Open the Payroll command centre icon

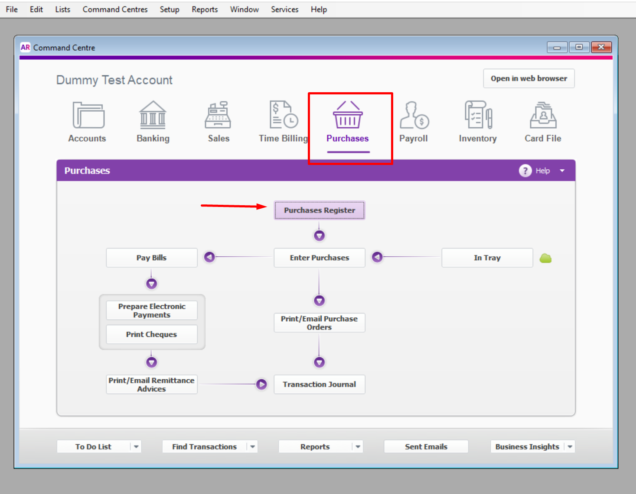[x=414, y=115]
